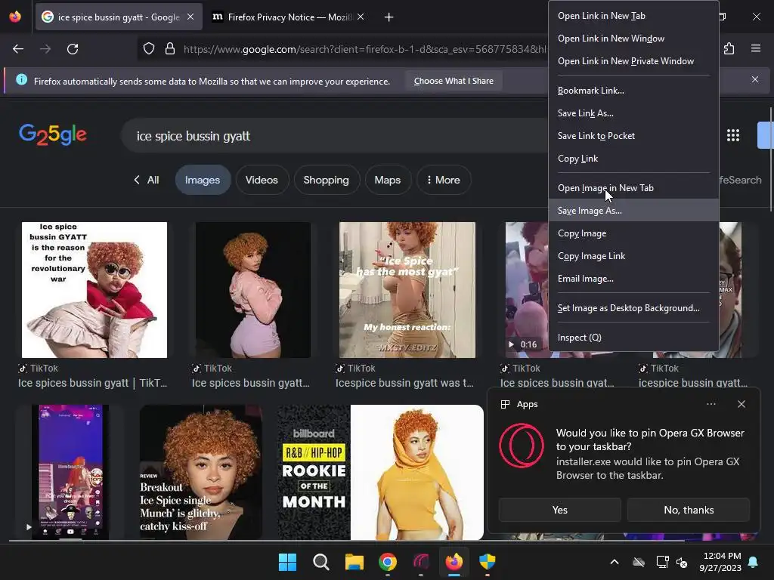Open Windows Start menu
Screen dimensions: 774x580
287,561
